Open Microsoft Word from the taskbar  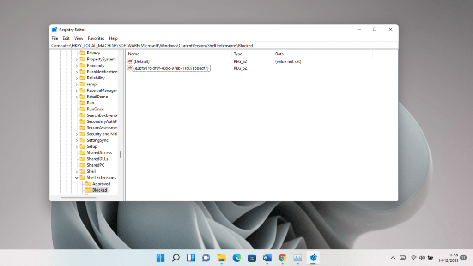tap(267, 258)
